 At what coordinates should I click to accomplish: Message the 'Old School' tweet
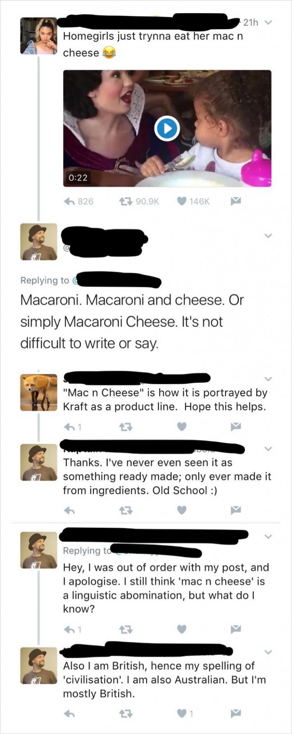tap(235, 510)
